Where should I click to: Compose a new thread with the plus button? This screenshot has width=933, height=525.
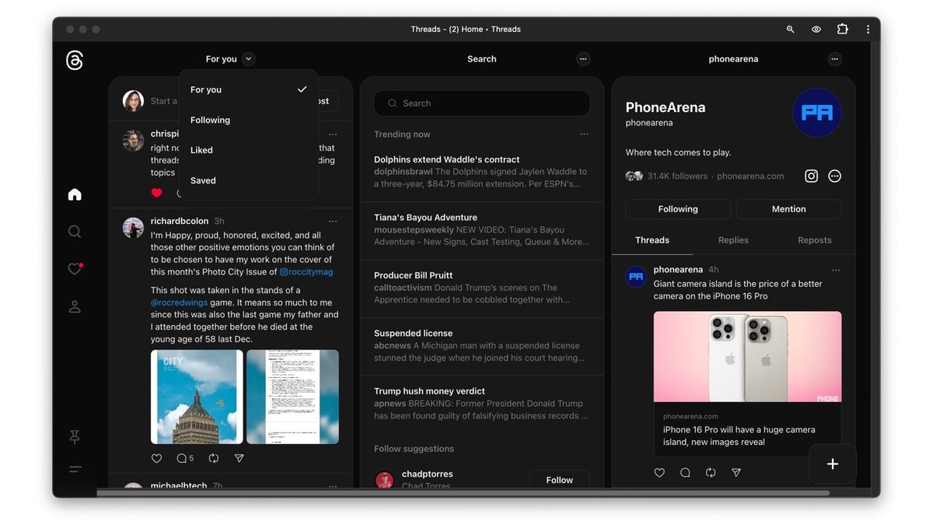point(832,464)
